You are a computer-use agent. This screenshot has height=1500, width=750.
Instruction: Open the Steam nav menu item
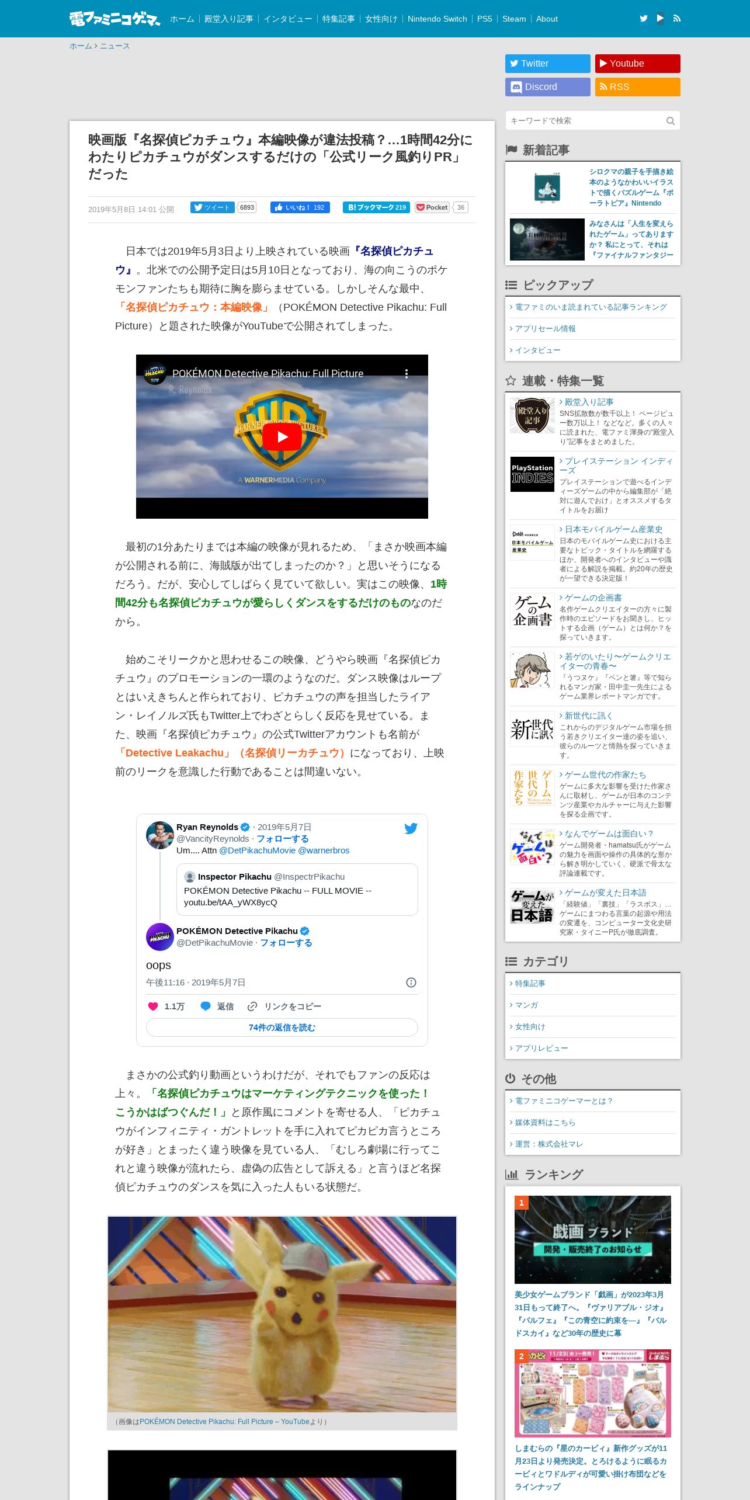pos(514,19)
